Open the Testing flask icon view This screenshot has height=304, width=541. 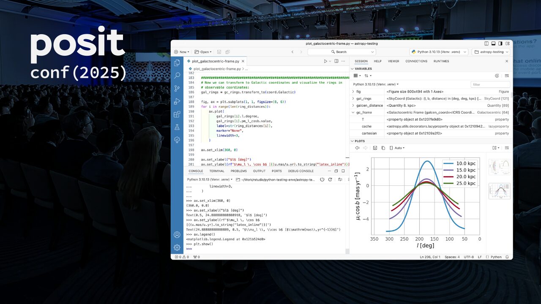pyautogui.click(x=177, y=127)
